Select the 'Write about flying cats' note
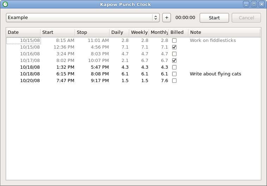This screenshot has width=267, height=186. tap(216, 74)
